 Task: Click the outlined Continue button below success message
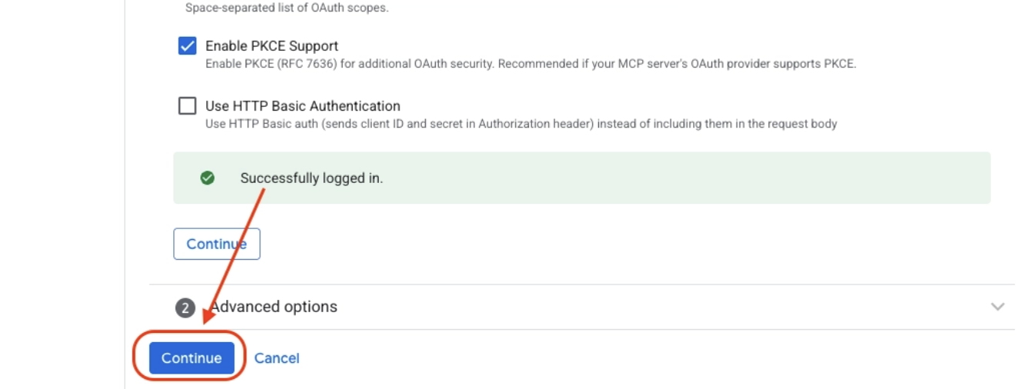216,244
